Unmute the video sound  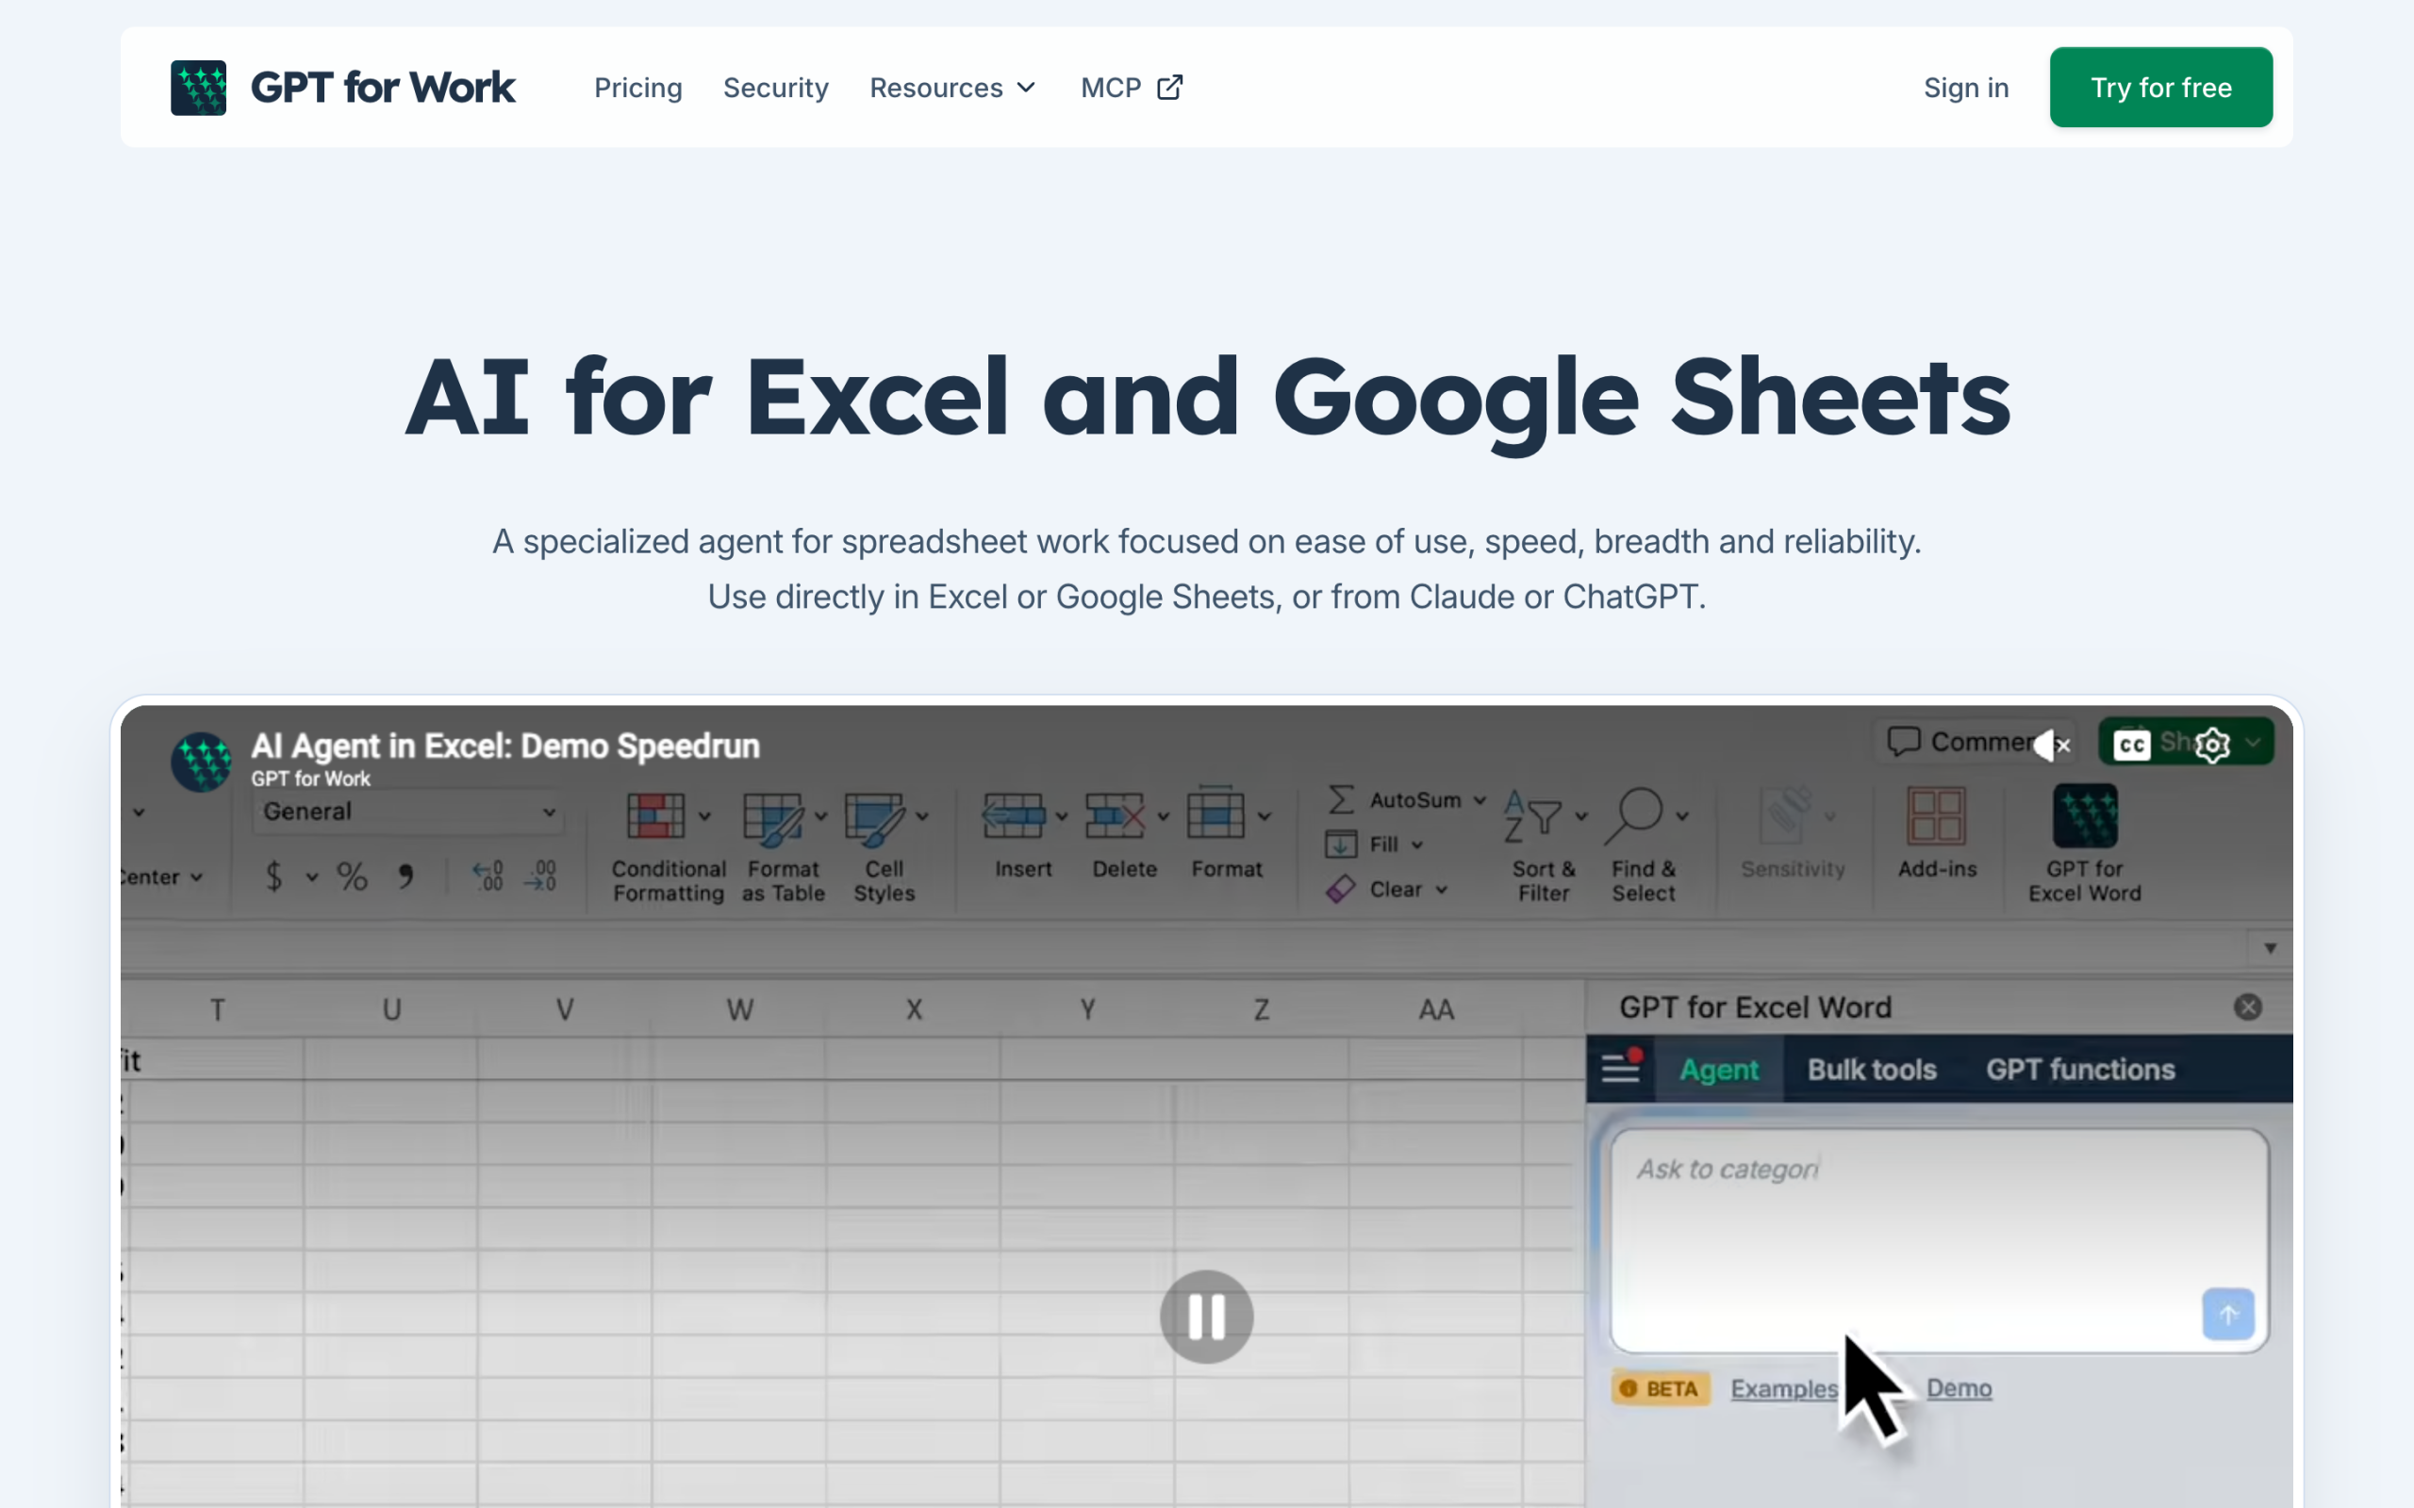tap(2051, 745)
